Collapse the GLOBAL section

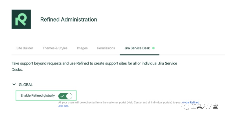click(14, 84)
